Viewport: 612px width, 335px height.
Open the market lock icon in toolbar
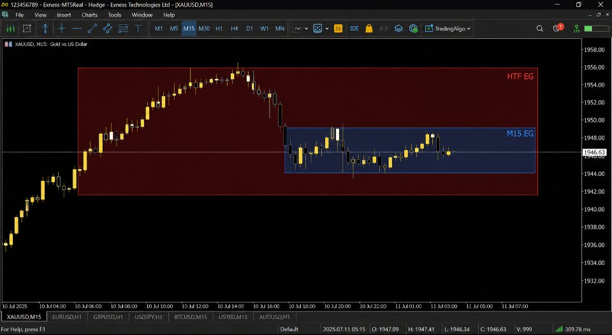click(369, 29)
